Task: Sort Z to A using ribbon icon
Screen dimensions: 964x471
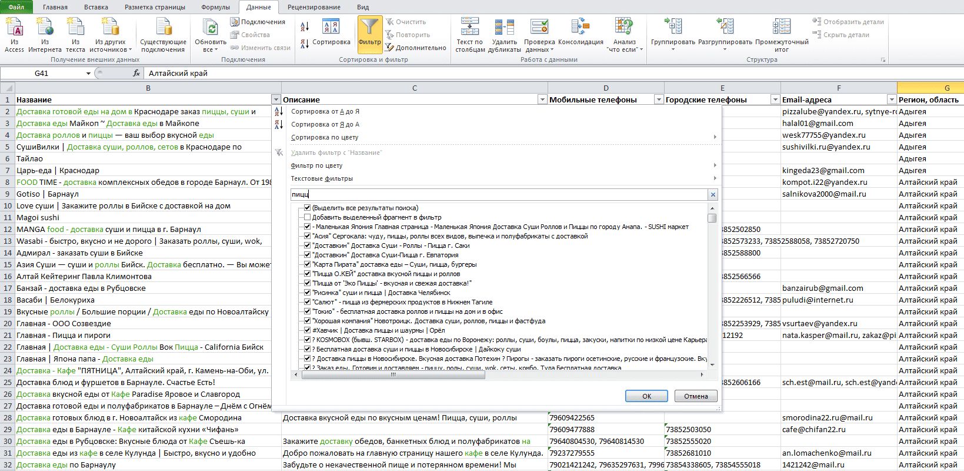Action: [305, 44]
